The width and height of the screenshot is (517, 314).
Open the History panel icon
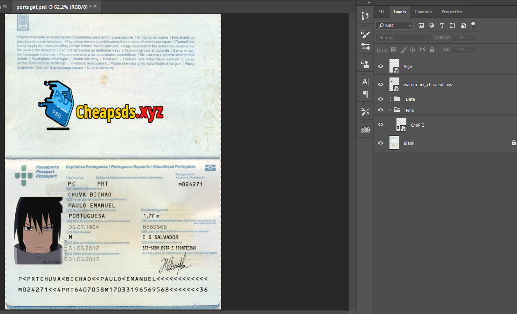pyautogui.click(x=365, y=16)
